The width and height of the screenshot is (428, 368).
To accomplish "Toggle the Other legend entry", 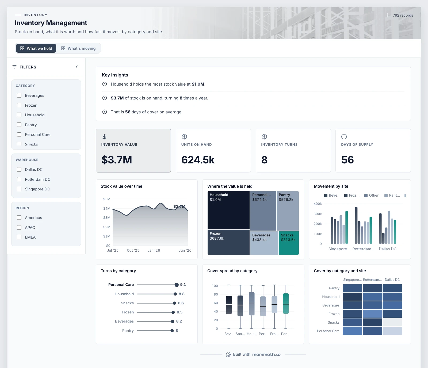I will pyautogui.click(x=372, y=195).
